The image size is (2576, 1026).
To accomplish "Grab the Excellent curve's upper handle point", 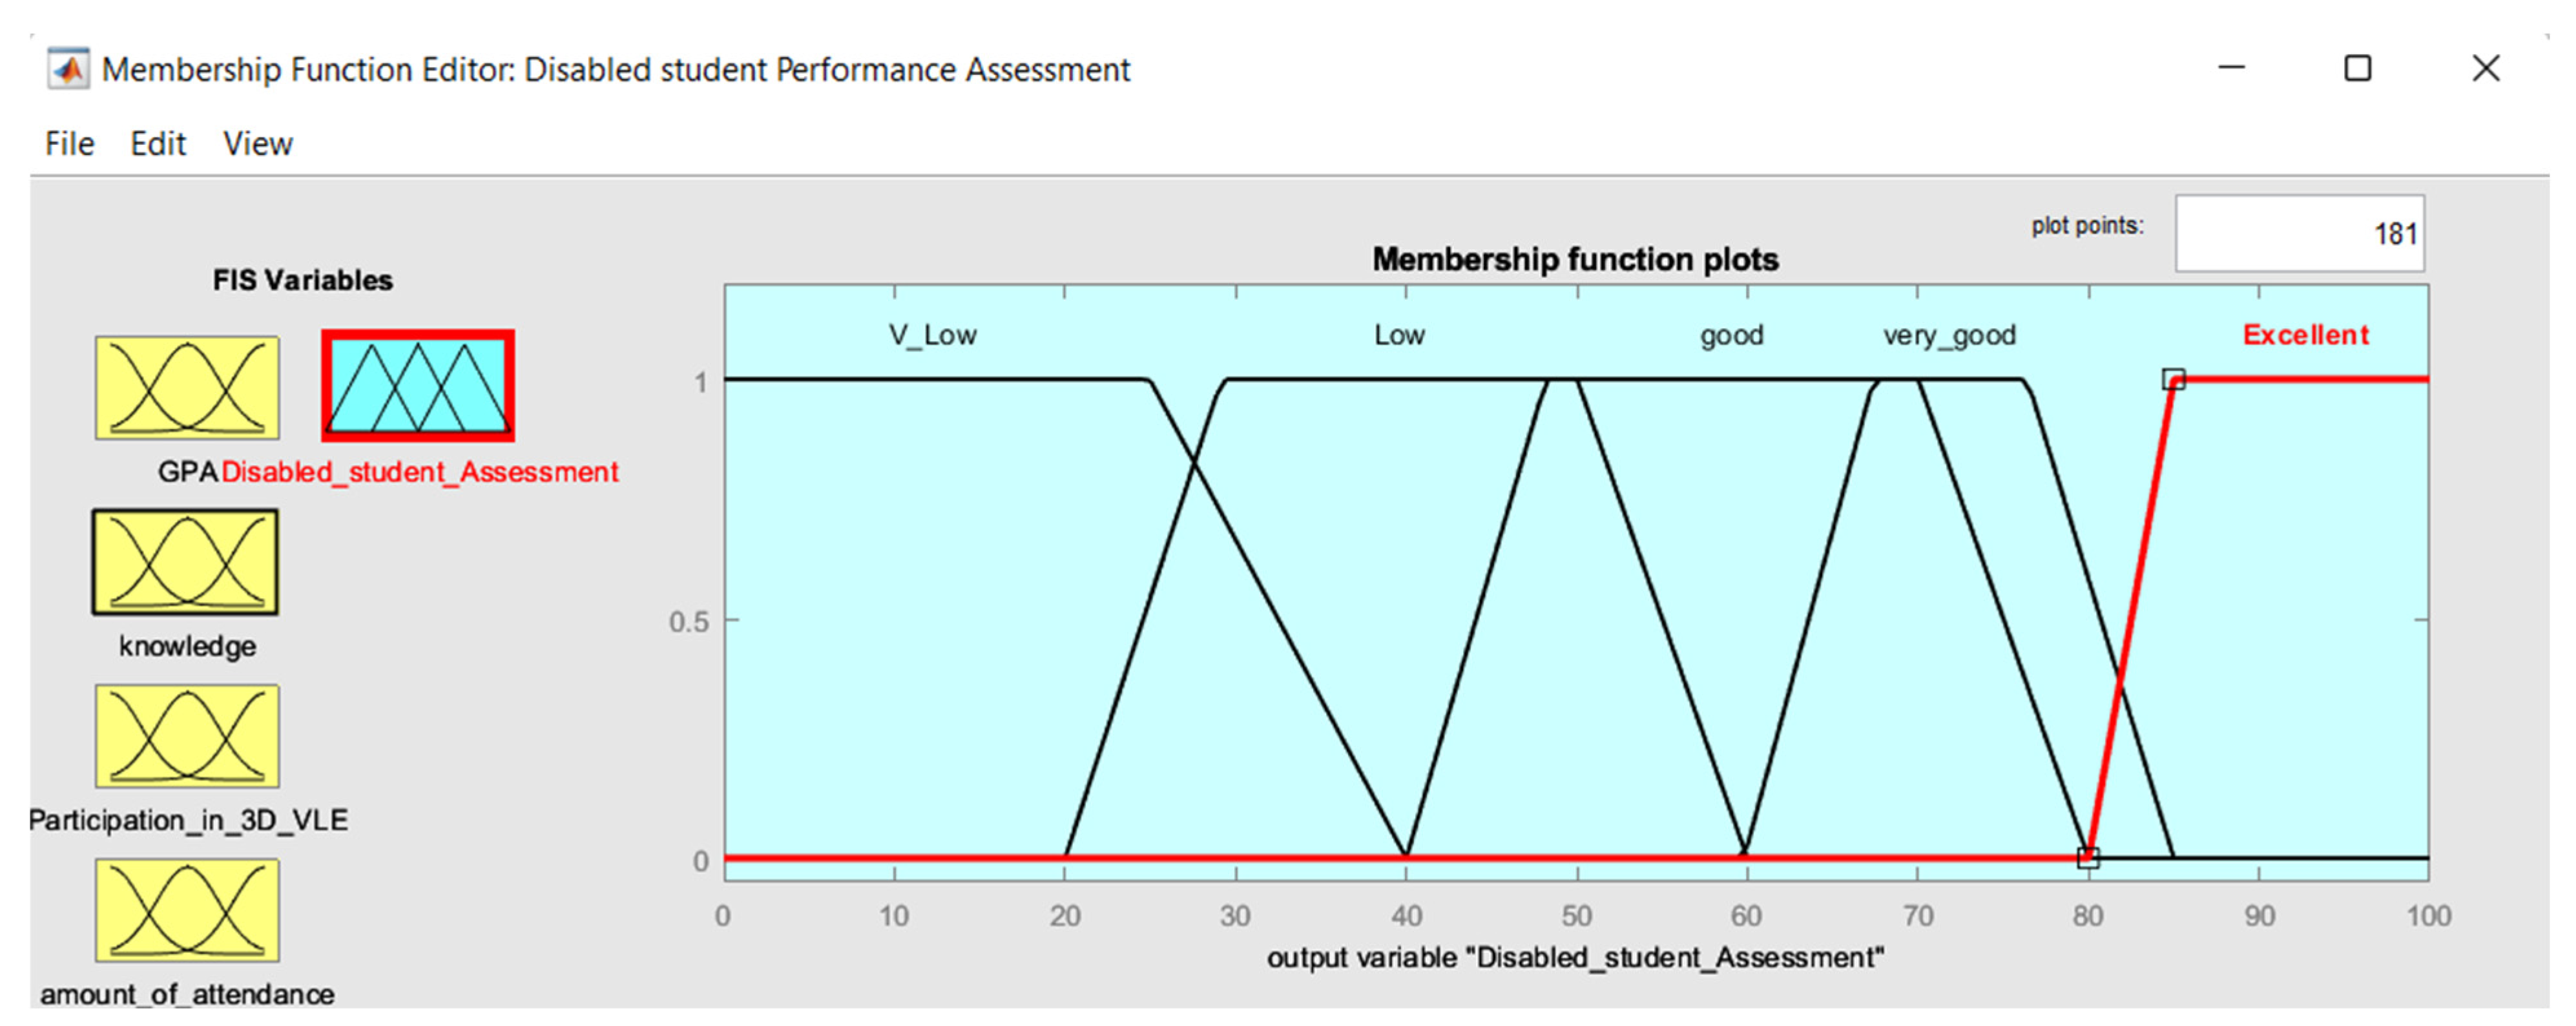I will click(x=2173, y=380).
